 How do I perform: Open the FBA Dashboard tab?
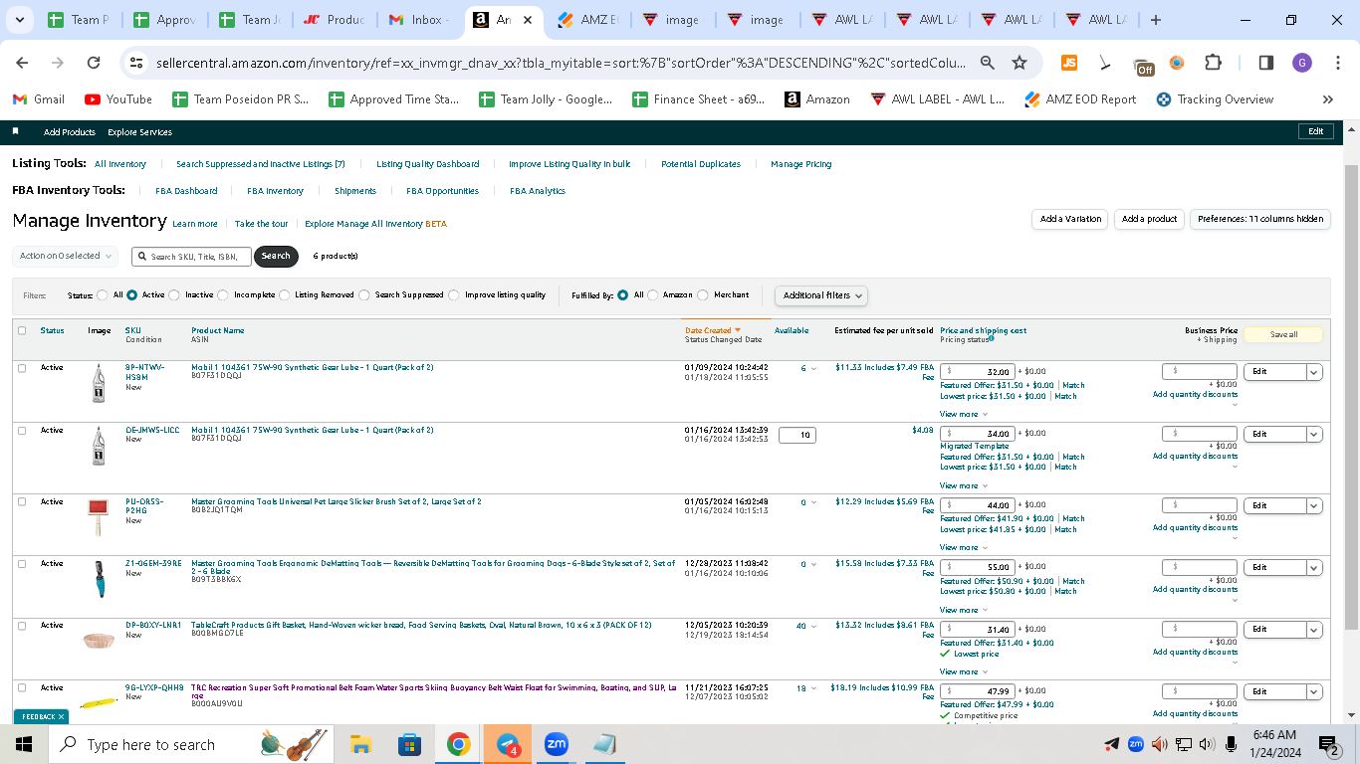click(186, 191)
